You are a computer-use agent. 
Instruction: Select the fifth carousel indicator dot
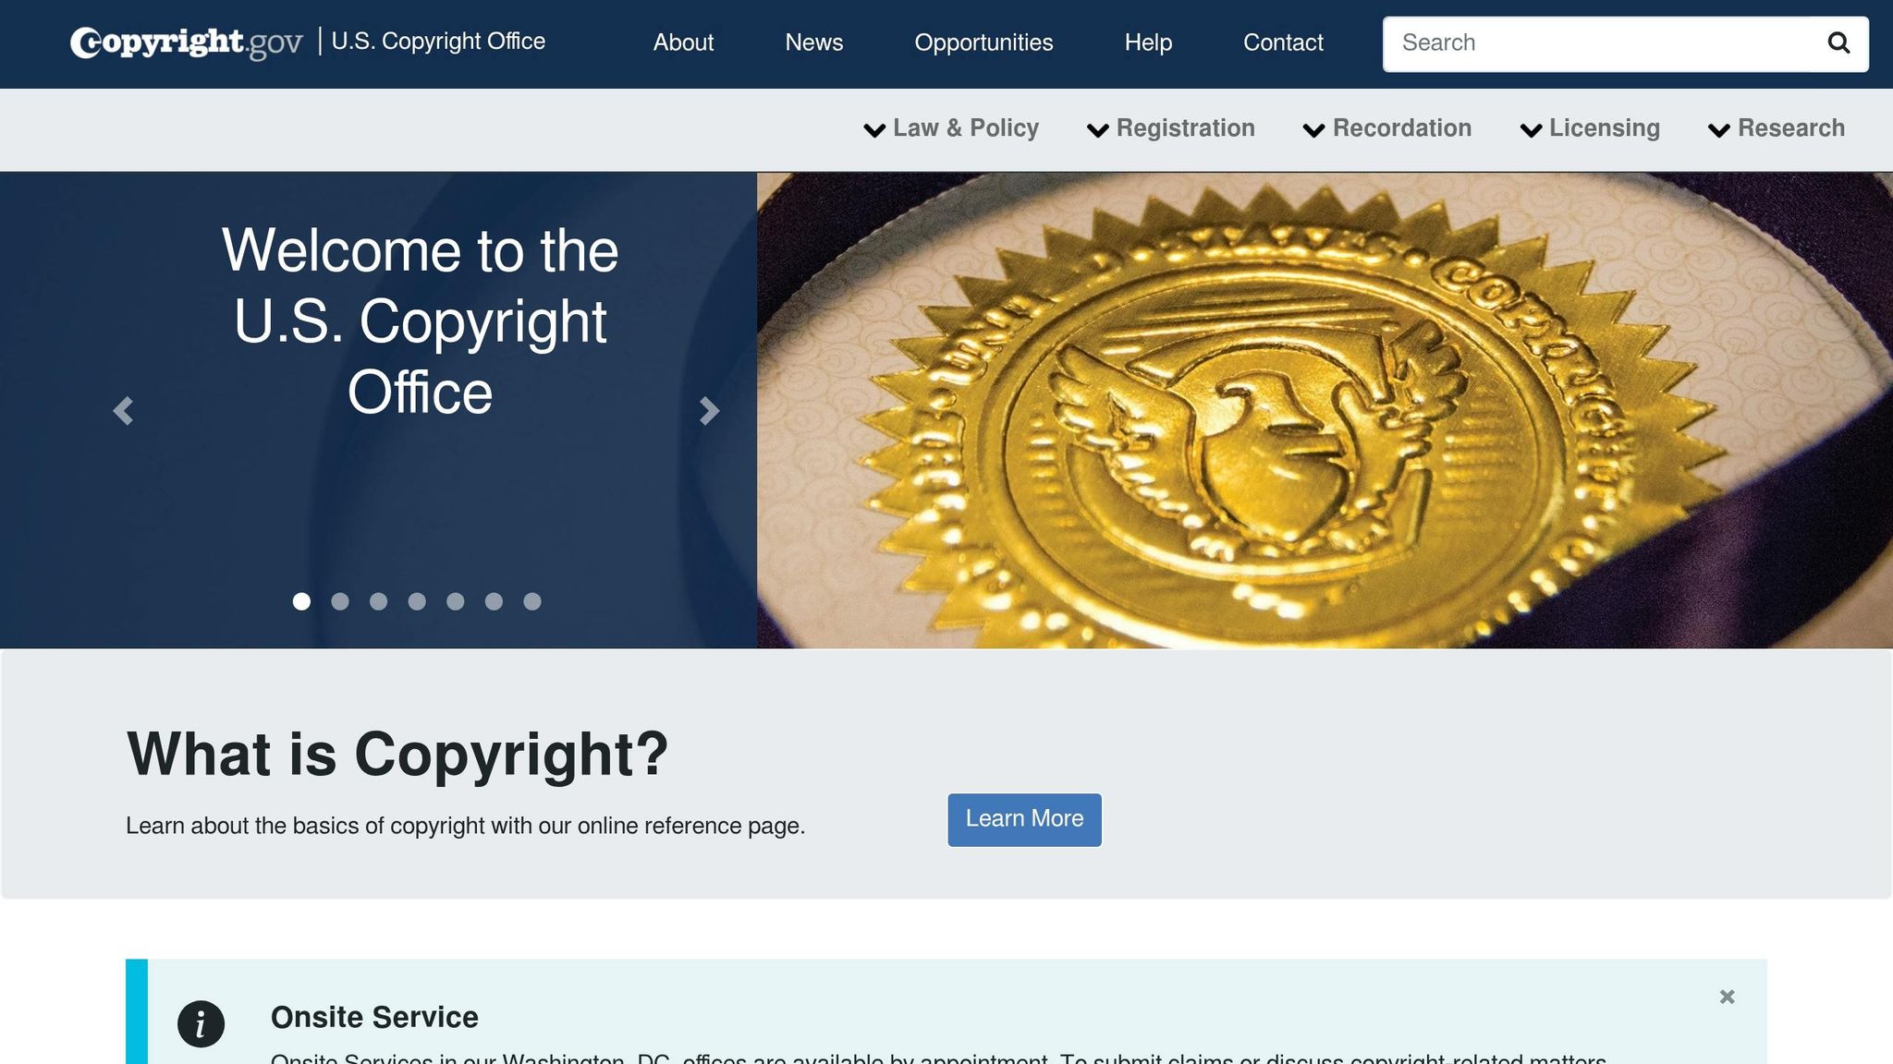[455, 601]
